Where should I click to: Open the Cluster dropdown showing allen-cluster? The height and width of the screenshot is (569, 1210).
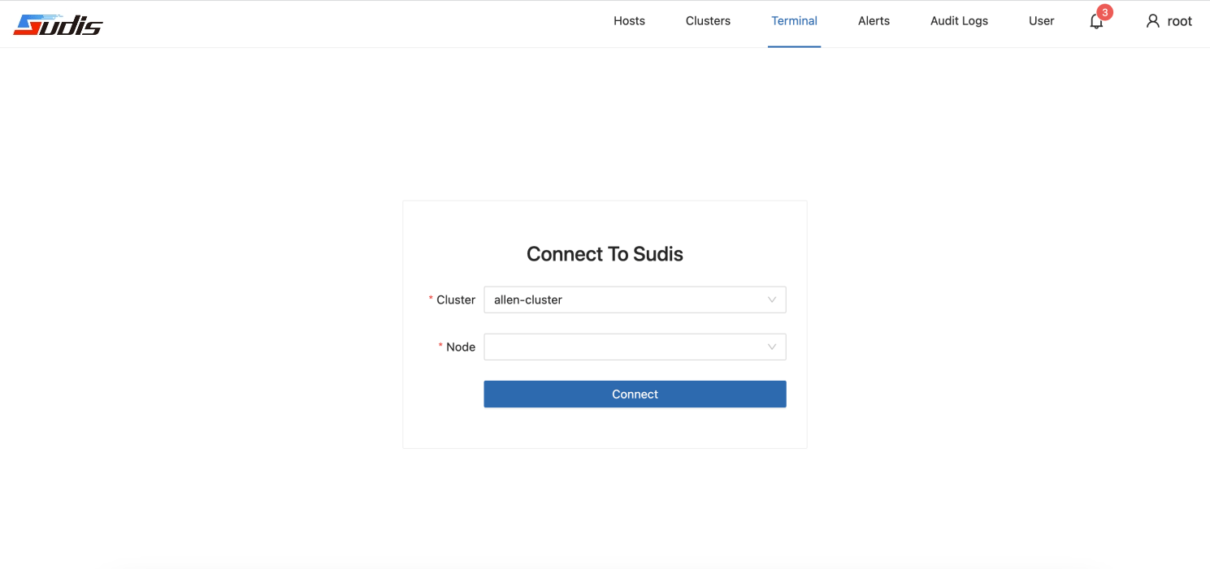[635, 300]
